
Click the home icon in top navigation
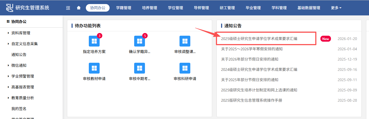[79, 8]
